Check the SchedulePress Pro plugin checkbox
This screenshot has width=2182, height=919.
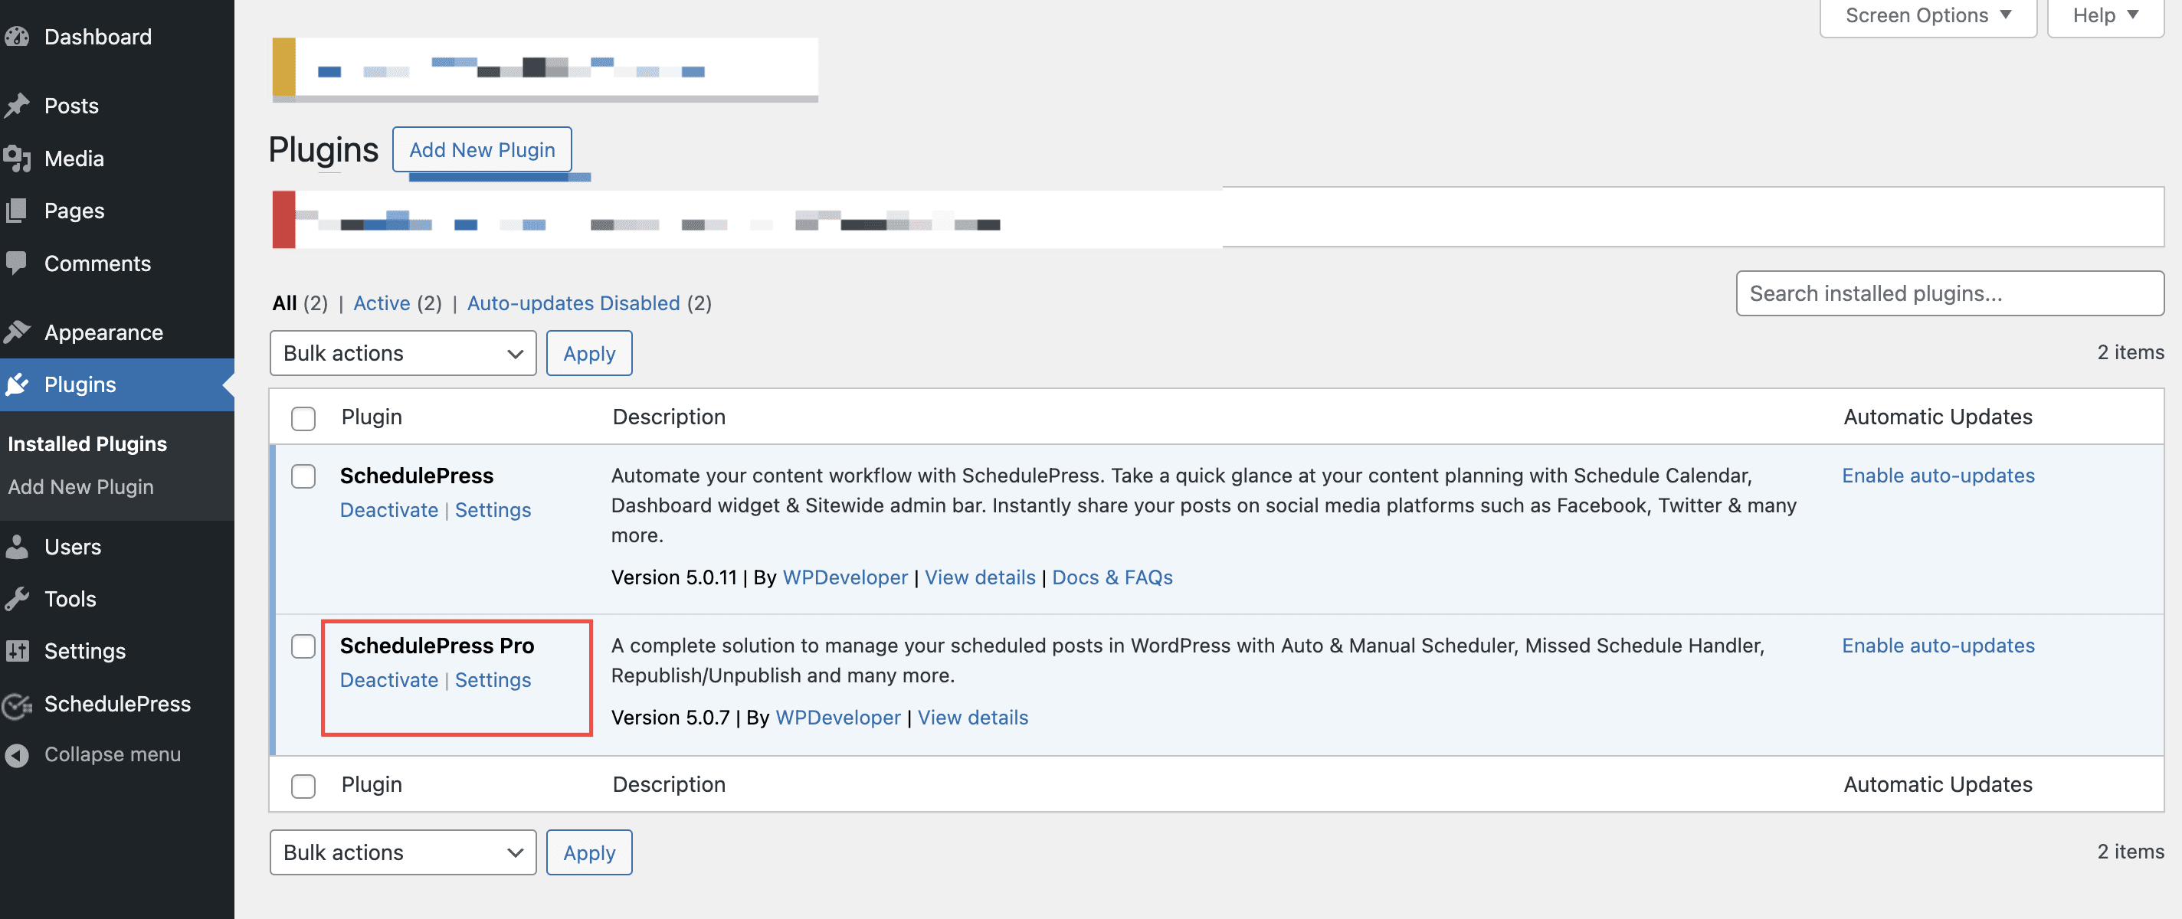303,646
